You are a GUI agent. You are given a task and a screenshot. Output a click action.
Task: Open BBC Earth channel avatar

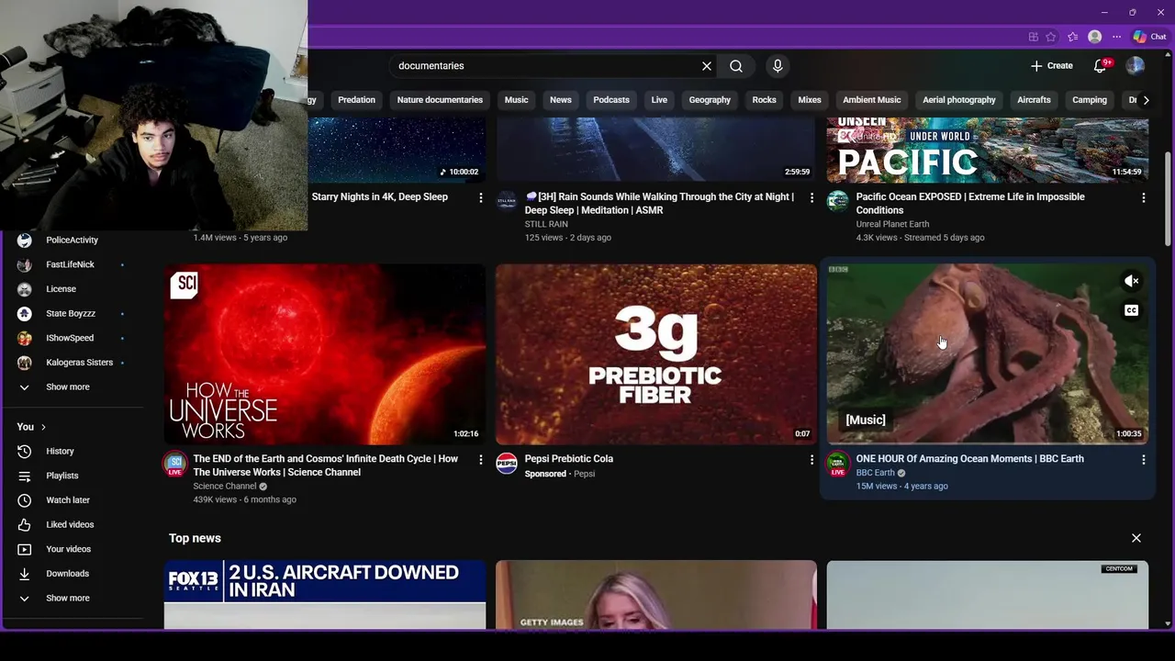[838, 464]
